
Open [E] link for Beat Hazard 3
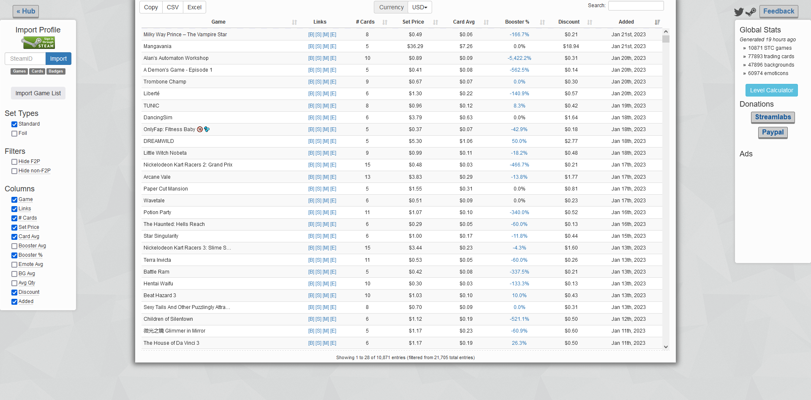(x=333, y=295)
